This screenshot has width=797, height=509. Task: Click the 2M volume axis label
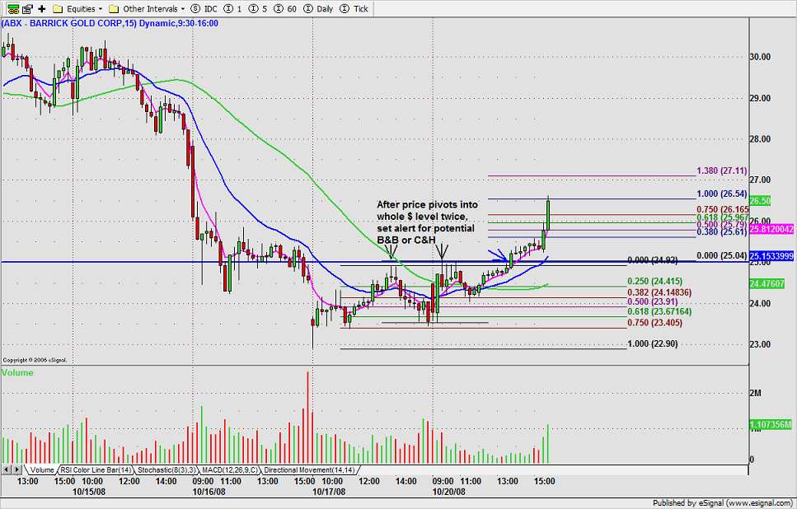tap(755, 393)
